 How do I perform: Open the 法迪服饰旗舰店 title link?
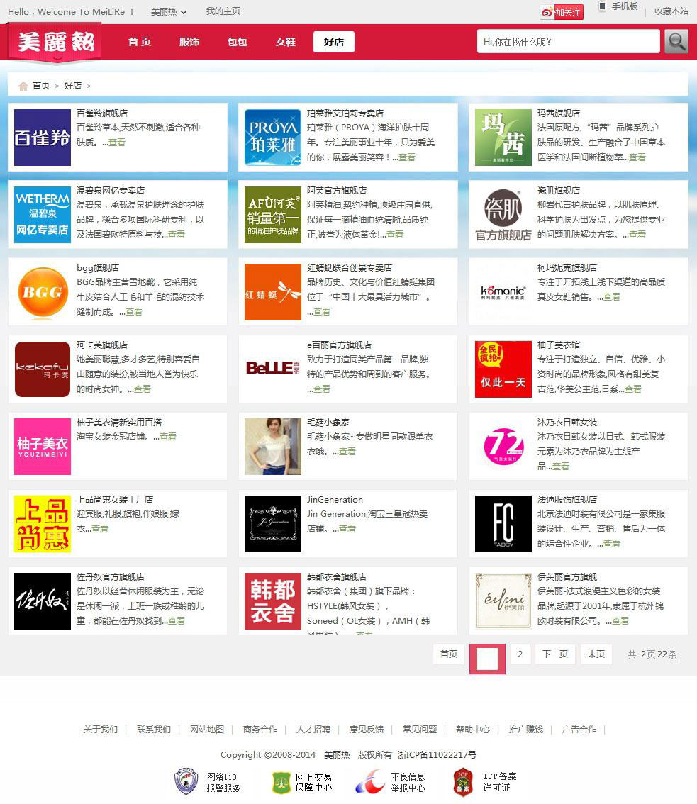tap(567, 499)
